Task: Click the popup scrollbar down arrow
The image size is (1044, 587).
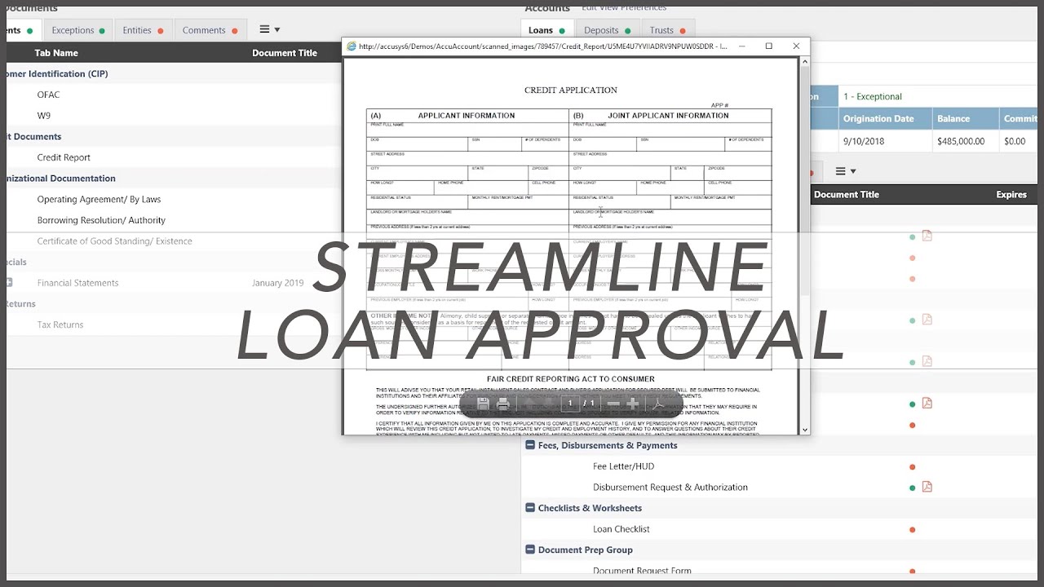Action: tap(805, 429)
